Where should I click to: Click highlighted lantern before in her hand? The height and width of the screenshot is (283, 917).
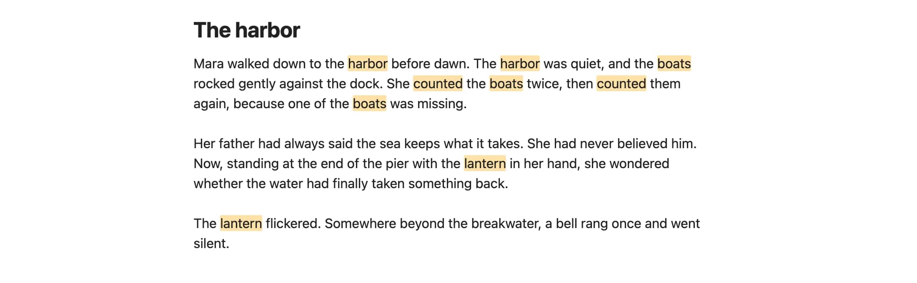pyautogui.click(x=485, y=164)
